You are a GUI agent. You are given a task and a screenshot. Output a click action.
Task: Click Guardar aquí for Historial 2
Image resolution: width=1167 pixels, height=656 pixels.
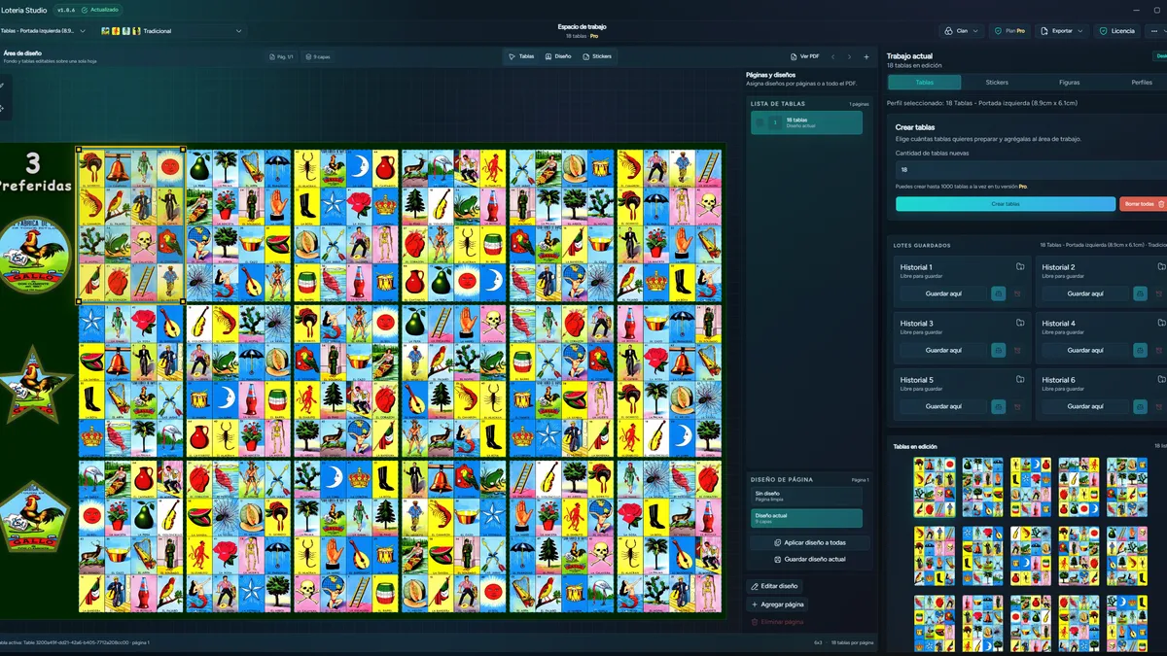1084,293
